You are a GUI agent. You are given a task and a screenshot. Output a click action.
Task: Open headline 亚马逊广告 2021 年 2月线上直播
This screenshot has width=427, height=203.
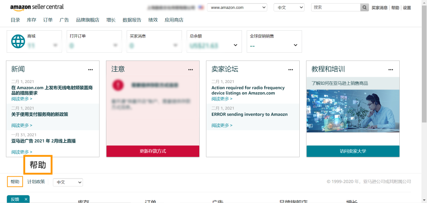coord(43,141)
